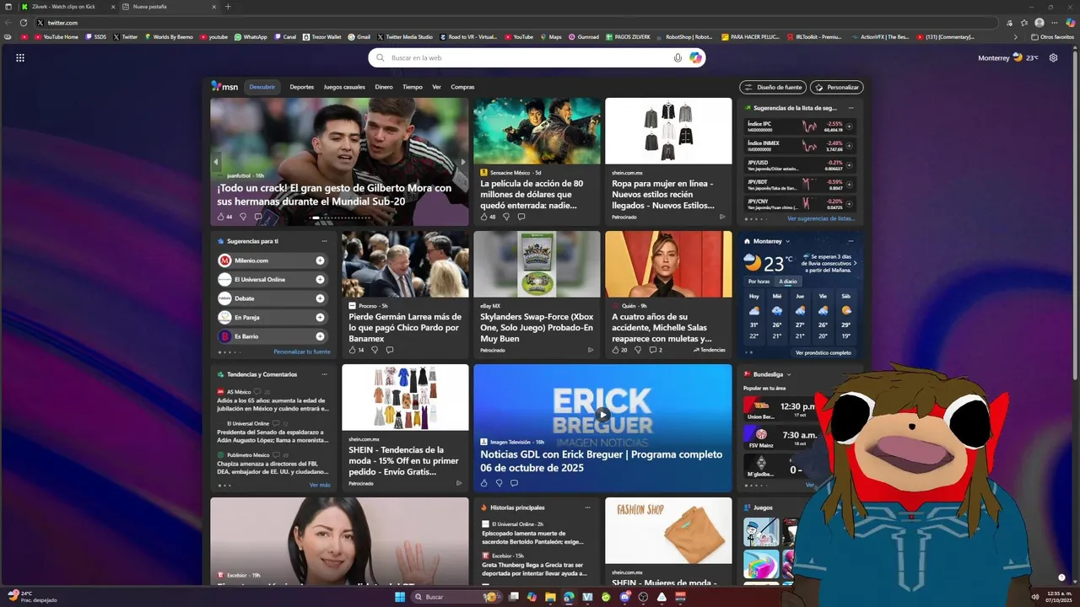Add Es Barrio source

click(x=320, y=336)
